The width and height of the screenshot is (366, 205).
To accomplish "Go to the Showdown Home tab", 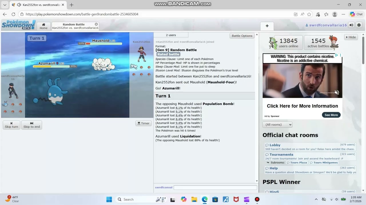I will pos(43,26).
